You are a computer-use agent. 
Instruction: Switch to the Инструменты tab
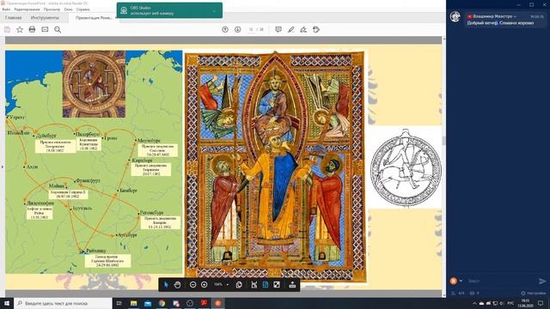click(45, 17)
